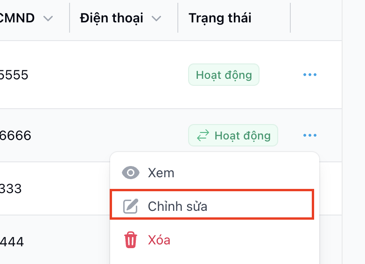The width and height of the screenshot is (365, 264).
Task: Click the red trash icon
Action: 131,240
